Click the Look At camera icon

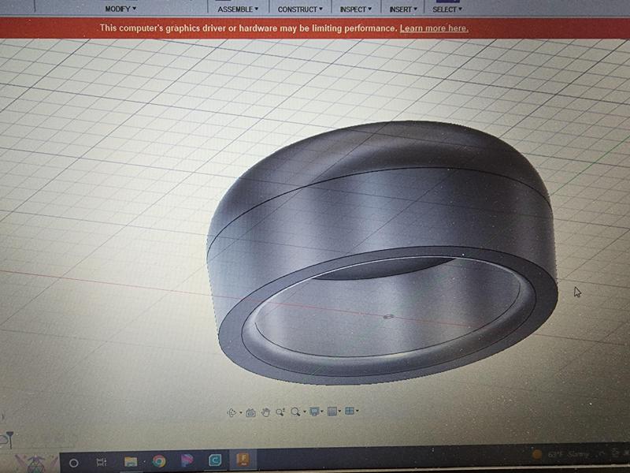(250, 412)
